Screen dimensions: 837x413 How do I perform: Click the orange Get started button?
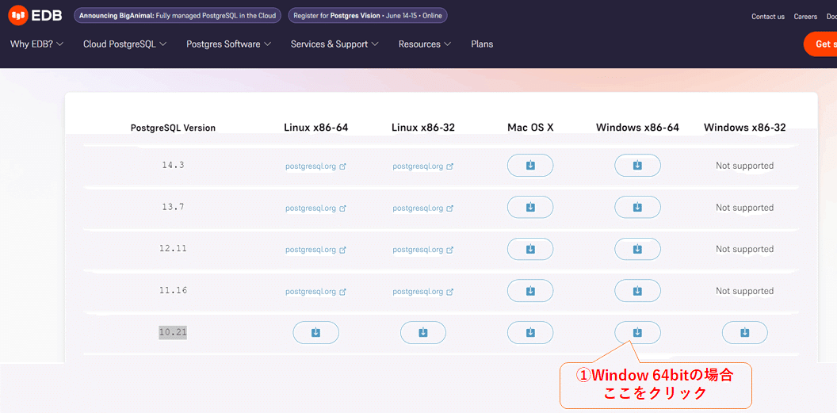coord(820,44)
